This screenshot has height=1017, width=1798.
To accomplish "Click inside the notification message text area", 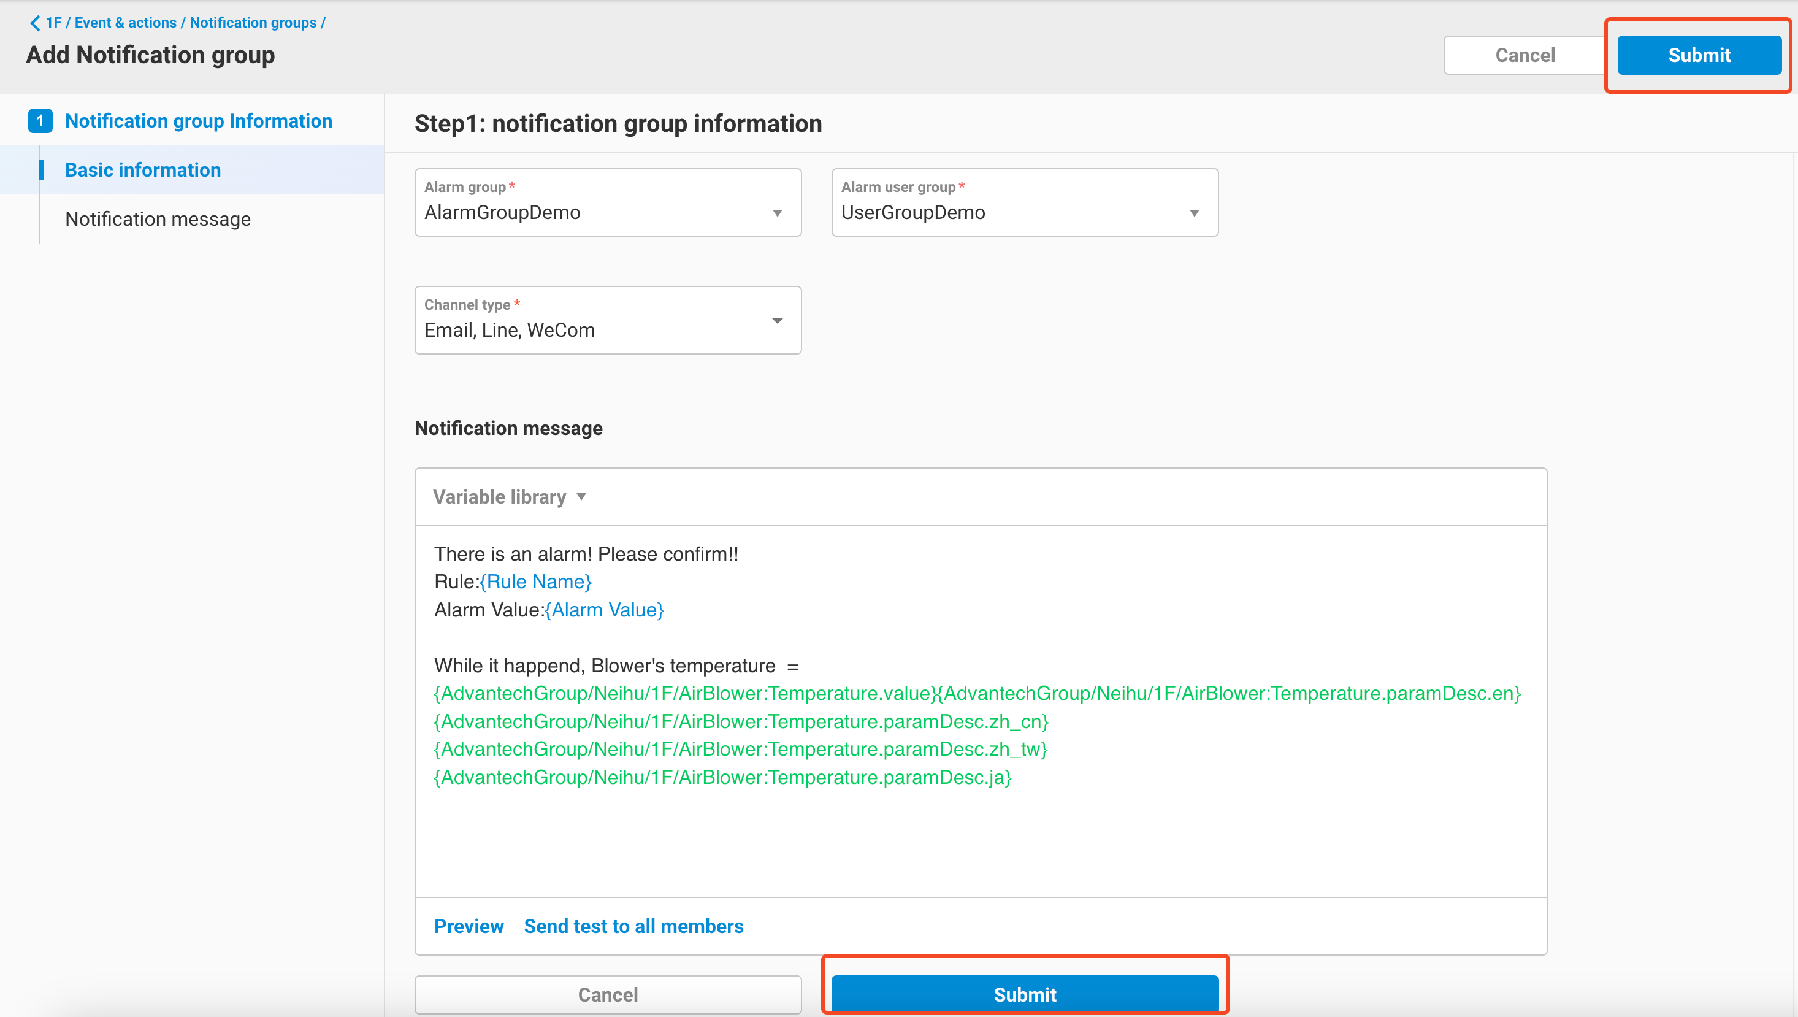I will point(977,838).
